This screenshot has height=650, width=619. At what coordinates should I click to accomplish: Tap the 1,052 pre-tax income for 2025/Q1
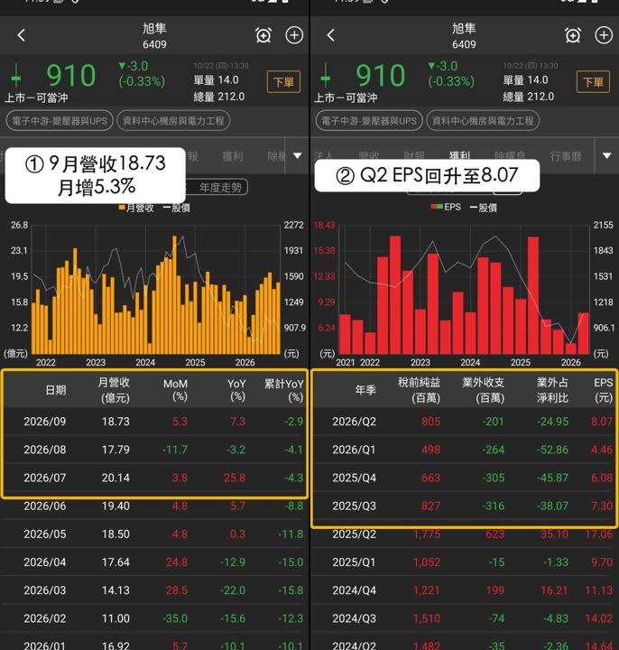427,562
